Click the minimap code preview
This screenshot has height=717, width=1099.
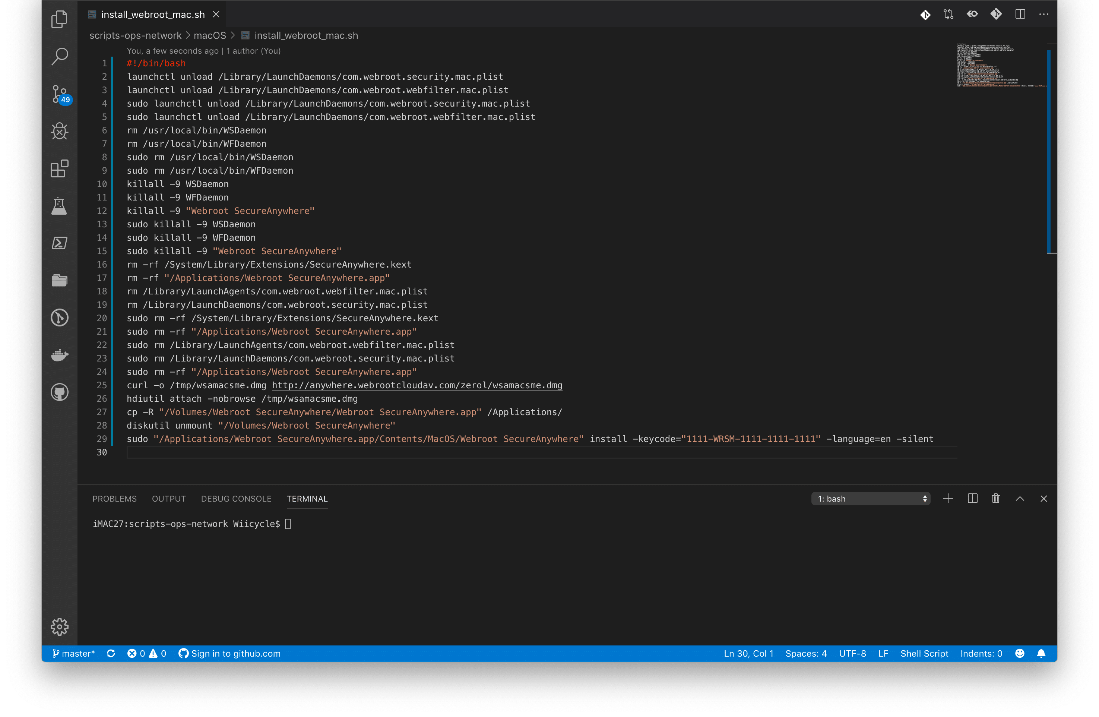coord(1001,65)
